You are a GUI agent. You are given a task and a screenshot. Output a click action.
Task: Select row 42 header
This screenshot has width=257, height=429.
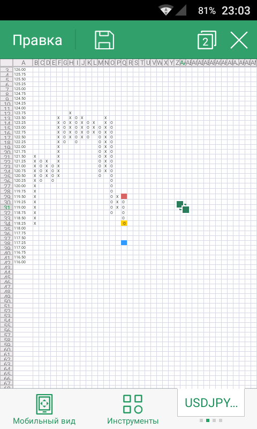tap(6, 262)
